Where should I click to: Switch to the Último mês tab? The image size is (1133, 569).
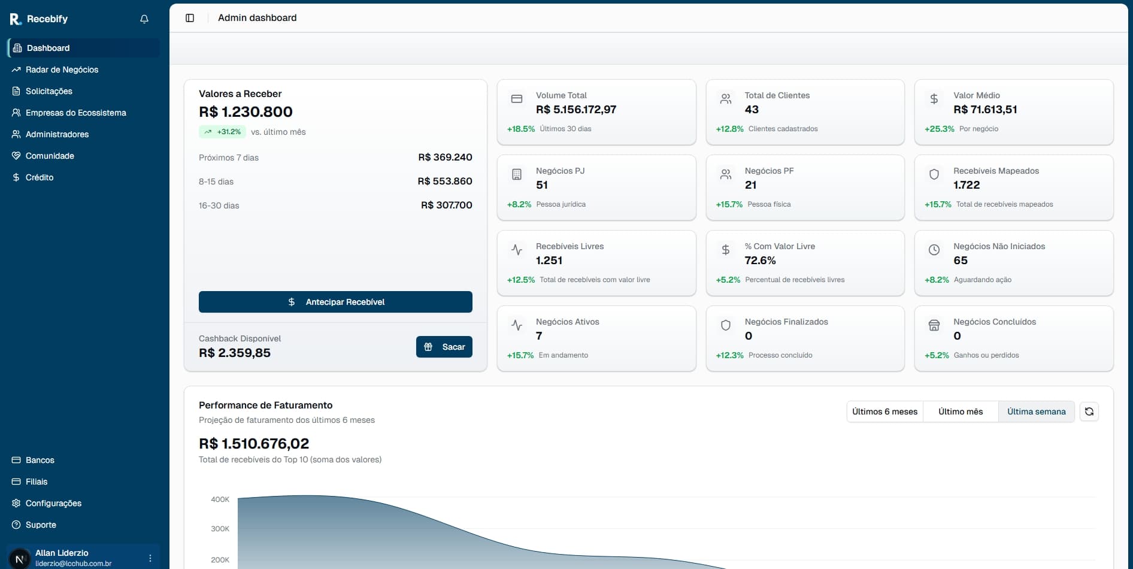click(960, 411)
